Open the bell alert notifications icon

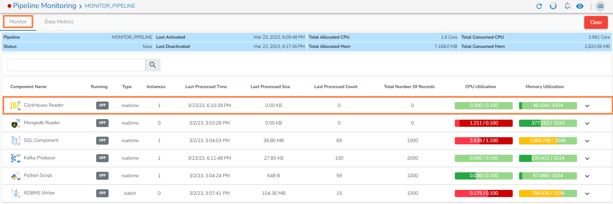pos(567,6)
